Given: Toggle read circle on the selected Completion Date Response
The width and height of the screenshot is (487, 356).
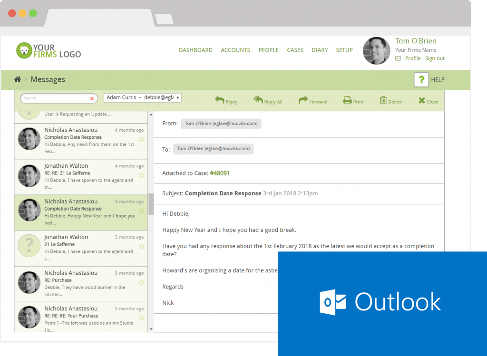Looking at the screenshot, I should (141, 211).
